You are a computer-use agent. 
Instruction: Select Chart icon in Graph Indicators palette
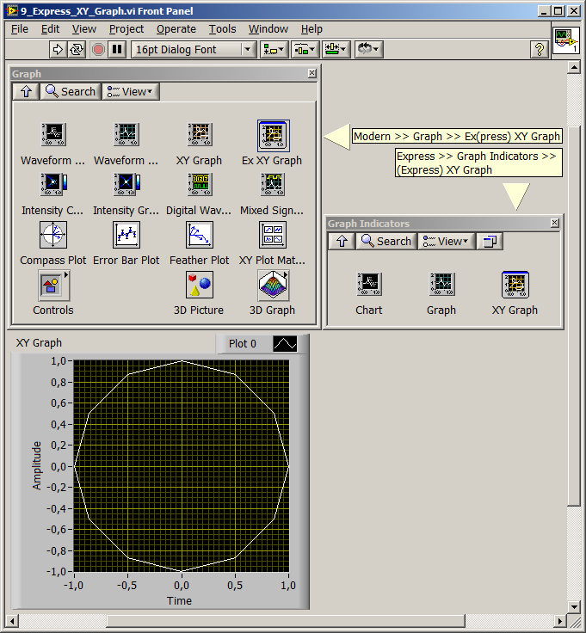tap(369, 284)
